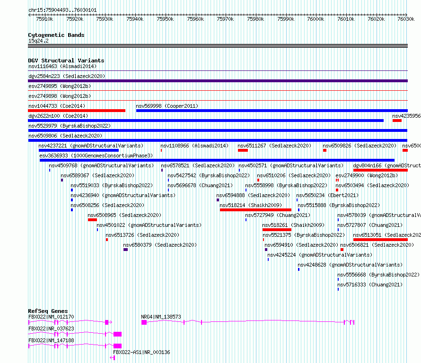Click the nsv6503494 (Sedlazeck2020) label
Screen dimensions: 421x363
pos(372,185)
